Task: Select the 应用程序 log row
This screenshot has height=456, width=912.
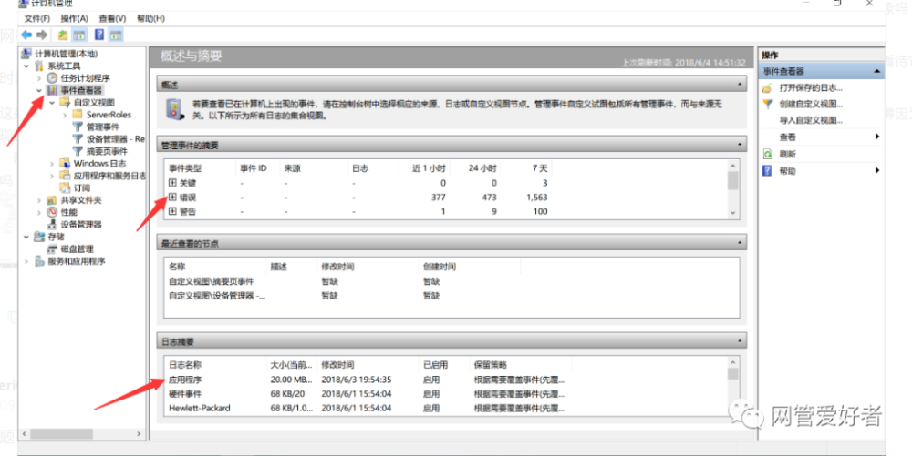Action: click(367, 380)
